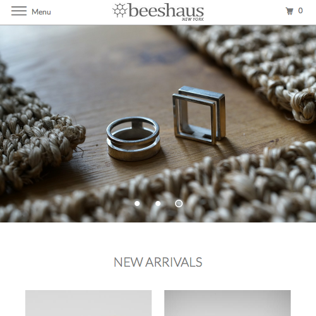Click the white header bar beside the logo

(x=242, y=12)
